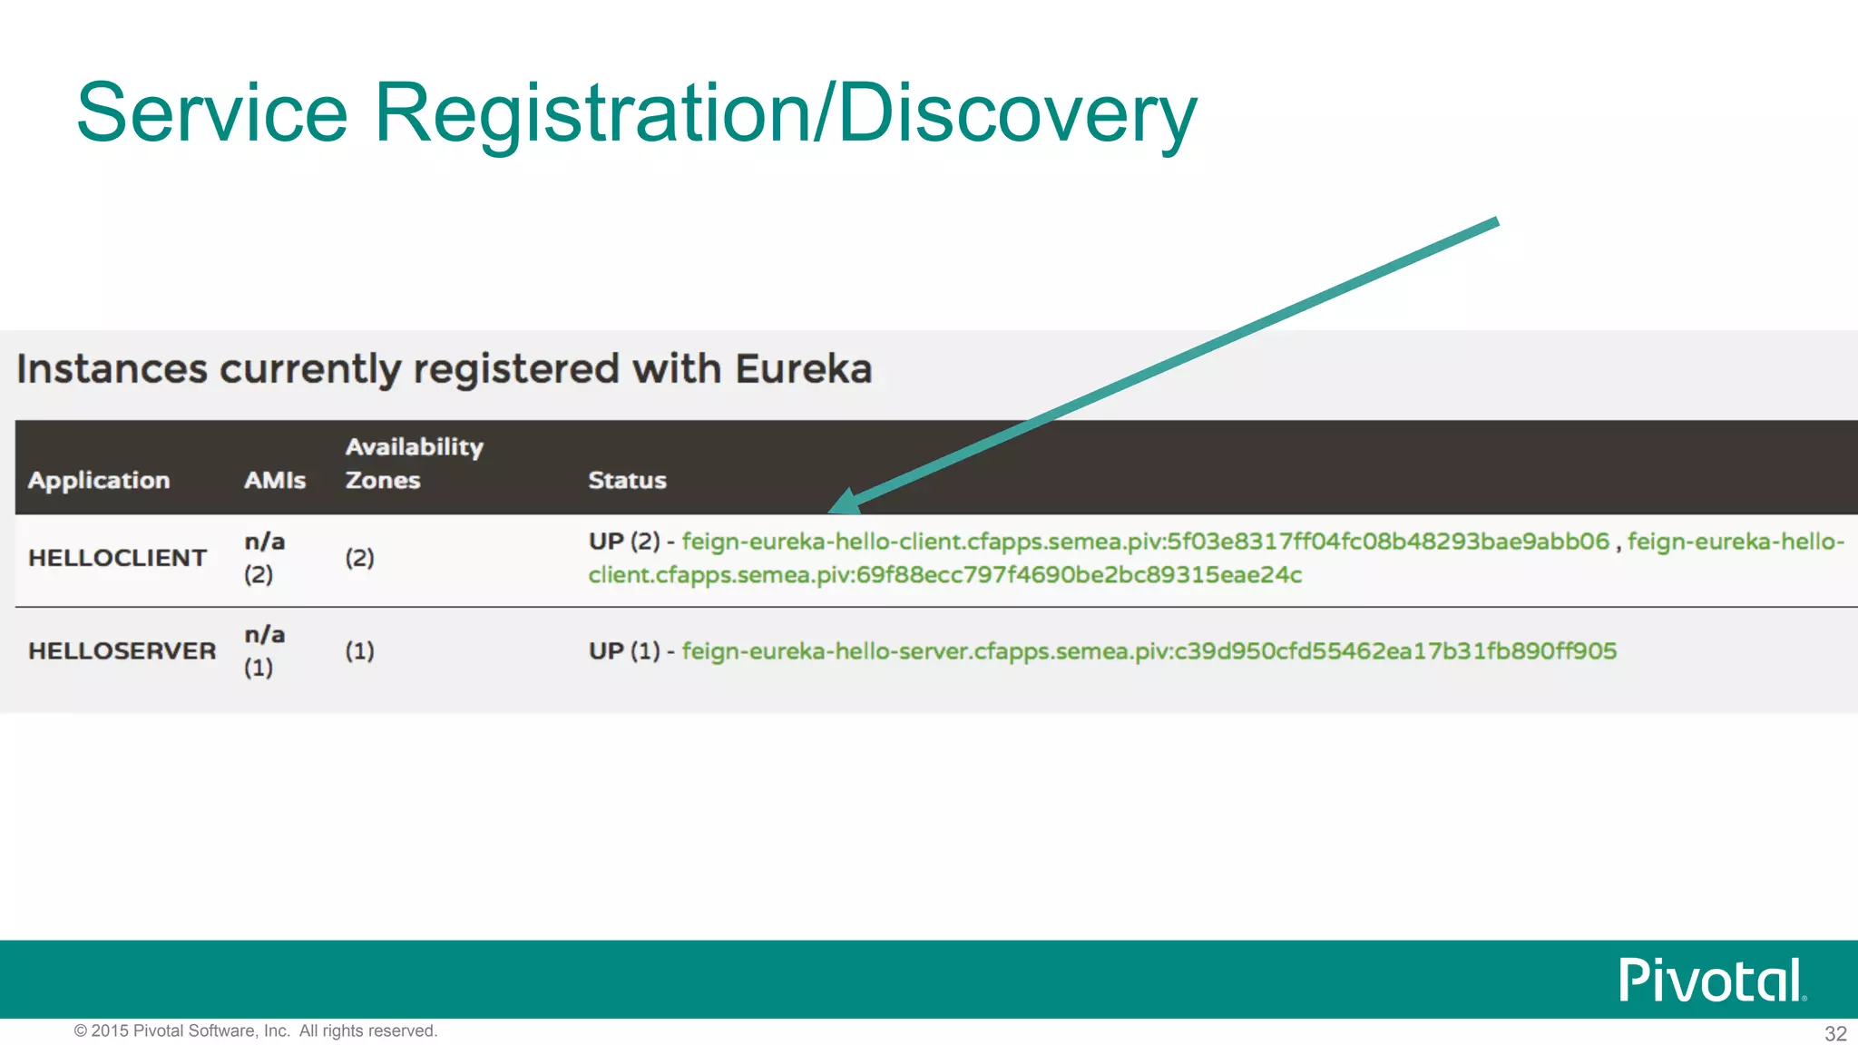Click the (2) availability zones cell for HELLOCLIENT
Screen dimensions: 1858x1045
(x=359, y=558)
